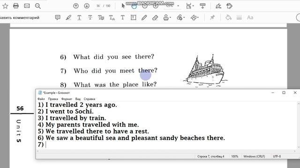Click the page number field showing 56
This screenshot has height=168, width=300.
point(98,6)
